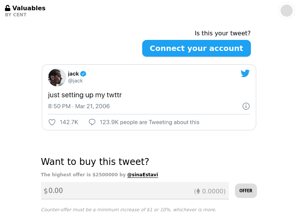Click the Ethereum diamond icon in offer field
This screenshot has height=220, width=295.
coord(197,191)
